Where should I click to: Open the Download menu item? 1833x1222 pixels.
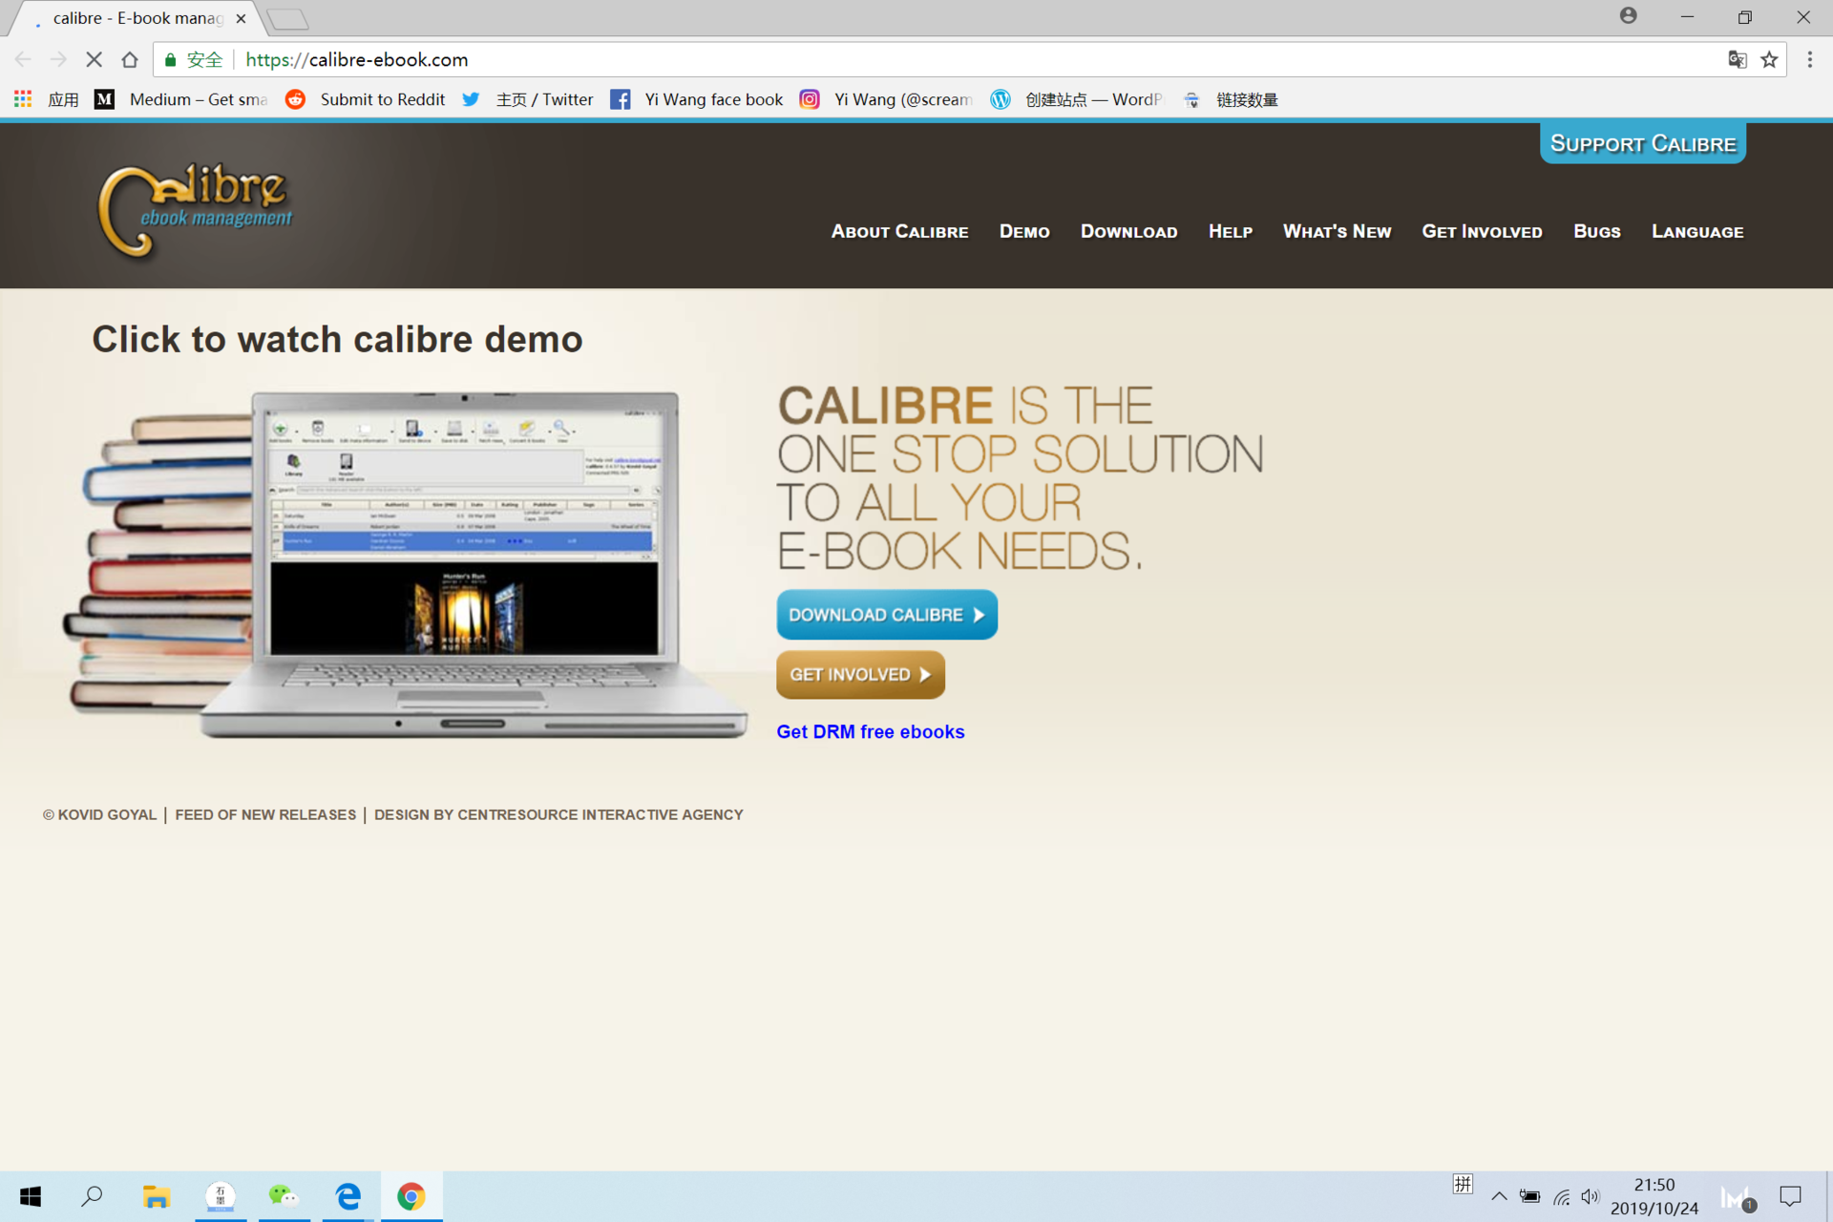(1128, 231)
